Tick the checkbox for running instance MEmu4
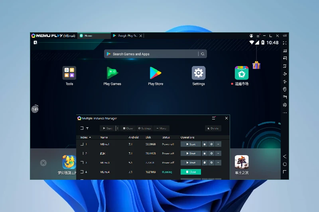The height and width of the screenshot is (212, 319). (82, 172)
